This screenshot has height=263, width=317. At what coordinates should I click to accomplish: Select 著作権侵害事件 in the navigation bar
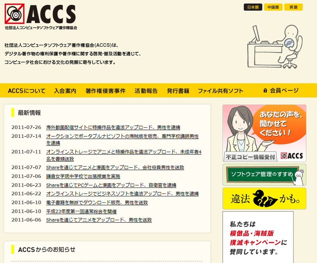click(105, 91)
